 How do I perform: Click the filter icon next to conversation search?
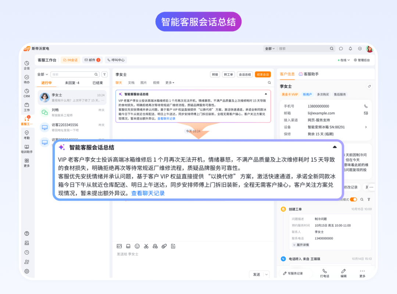(x=104, y=74)
